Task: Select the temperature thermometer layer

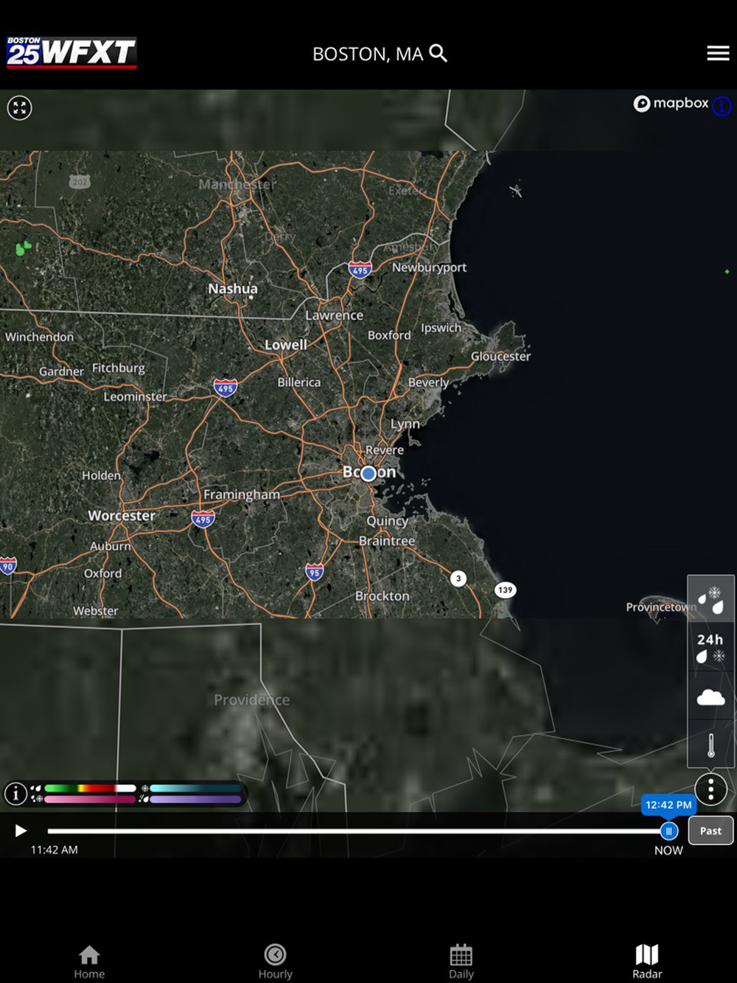Action: coord(711,745)
